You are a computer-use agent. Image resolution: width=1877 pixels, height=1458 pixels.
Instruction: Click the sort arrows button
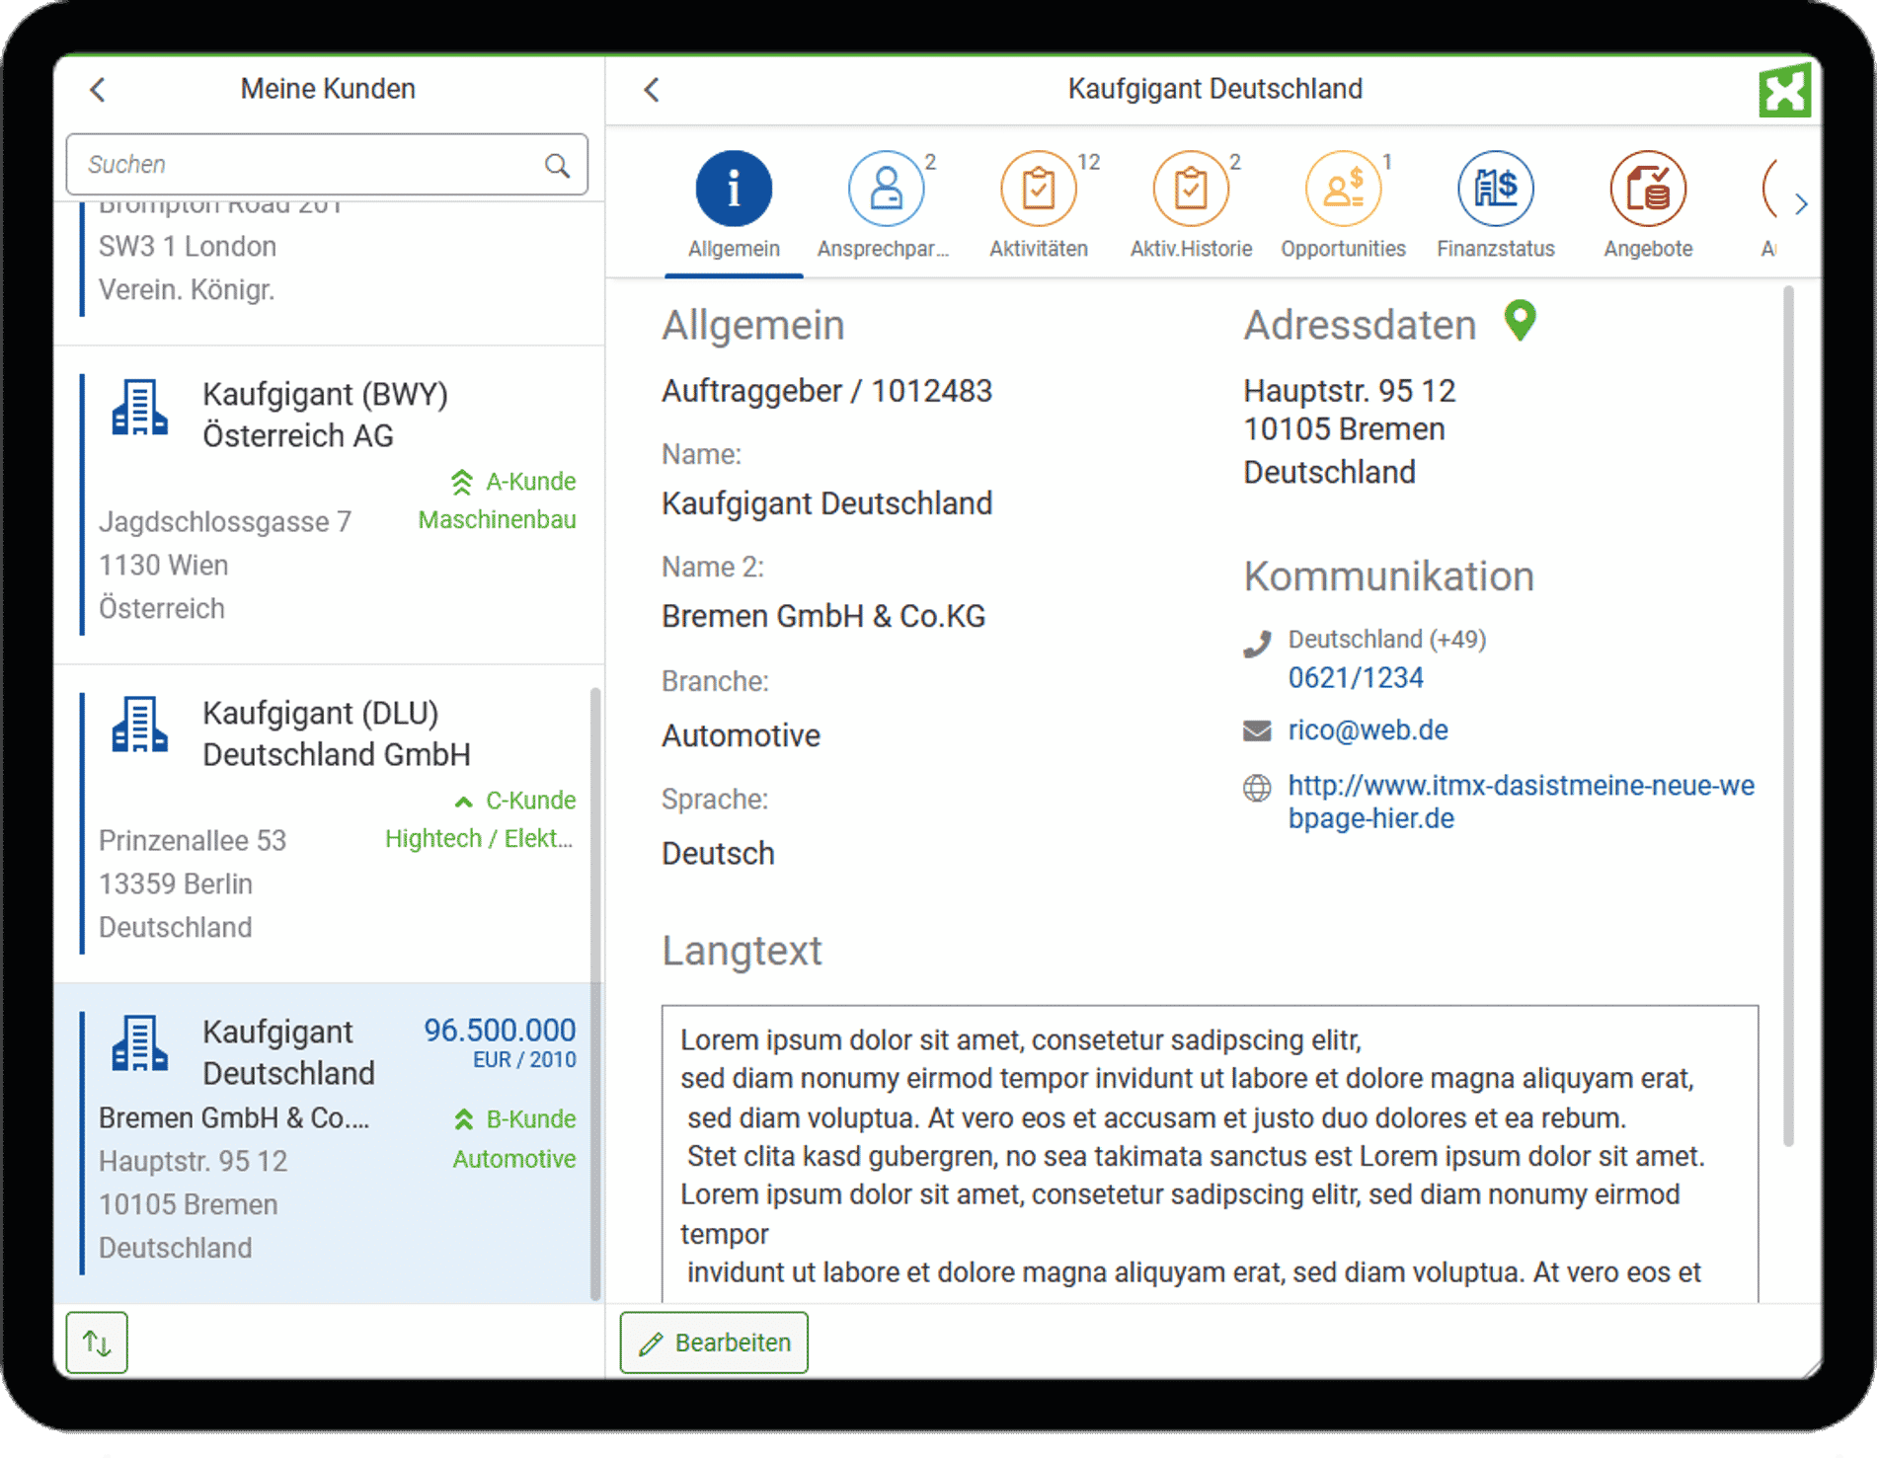[97, 1343]
